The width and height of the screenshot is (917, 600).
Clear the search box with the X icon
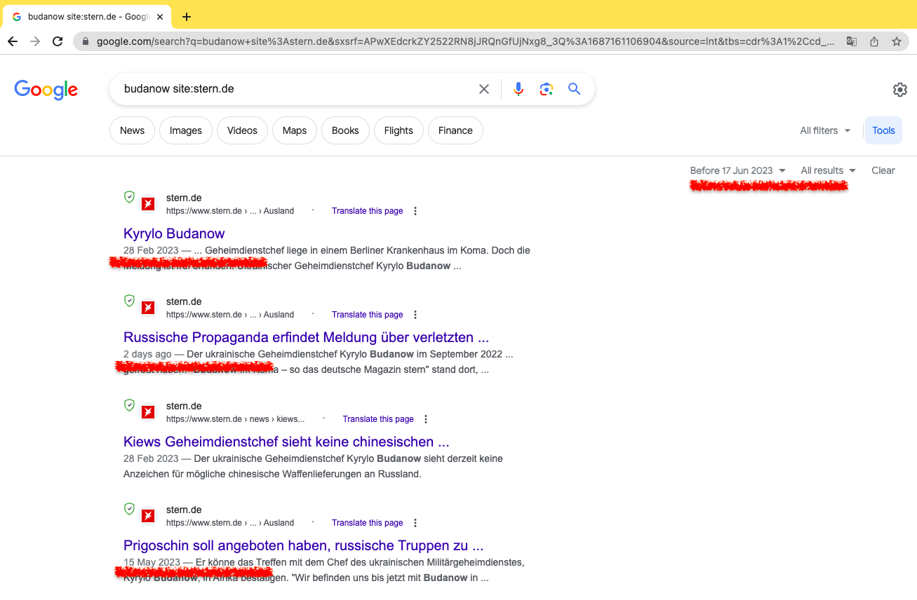click(484, 89)
